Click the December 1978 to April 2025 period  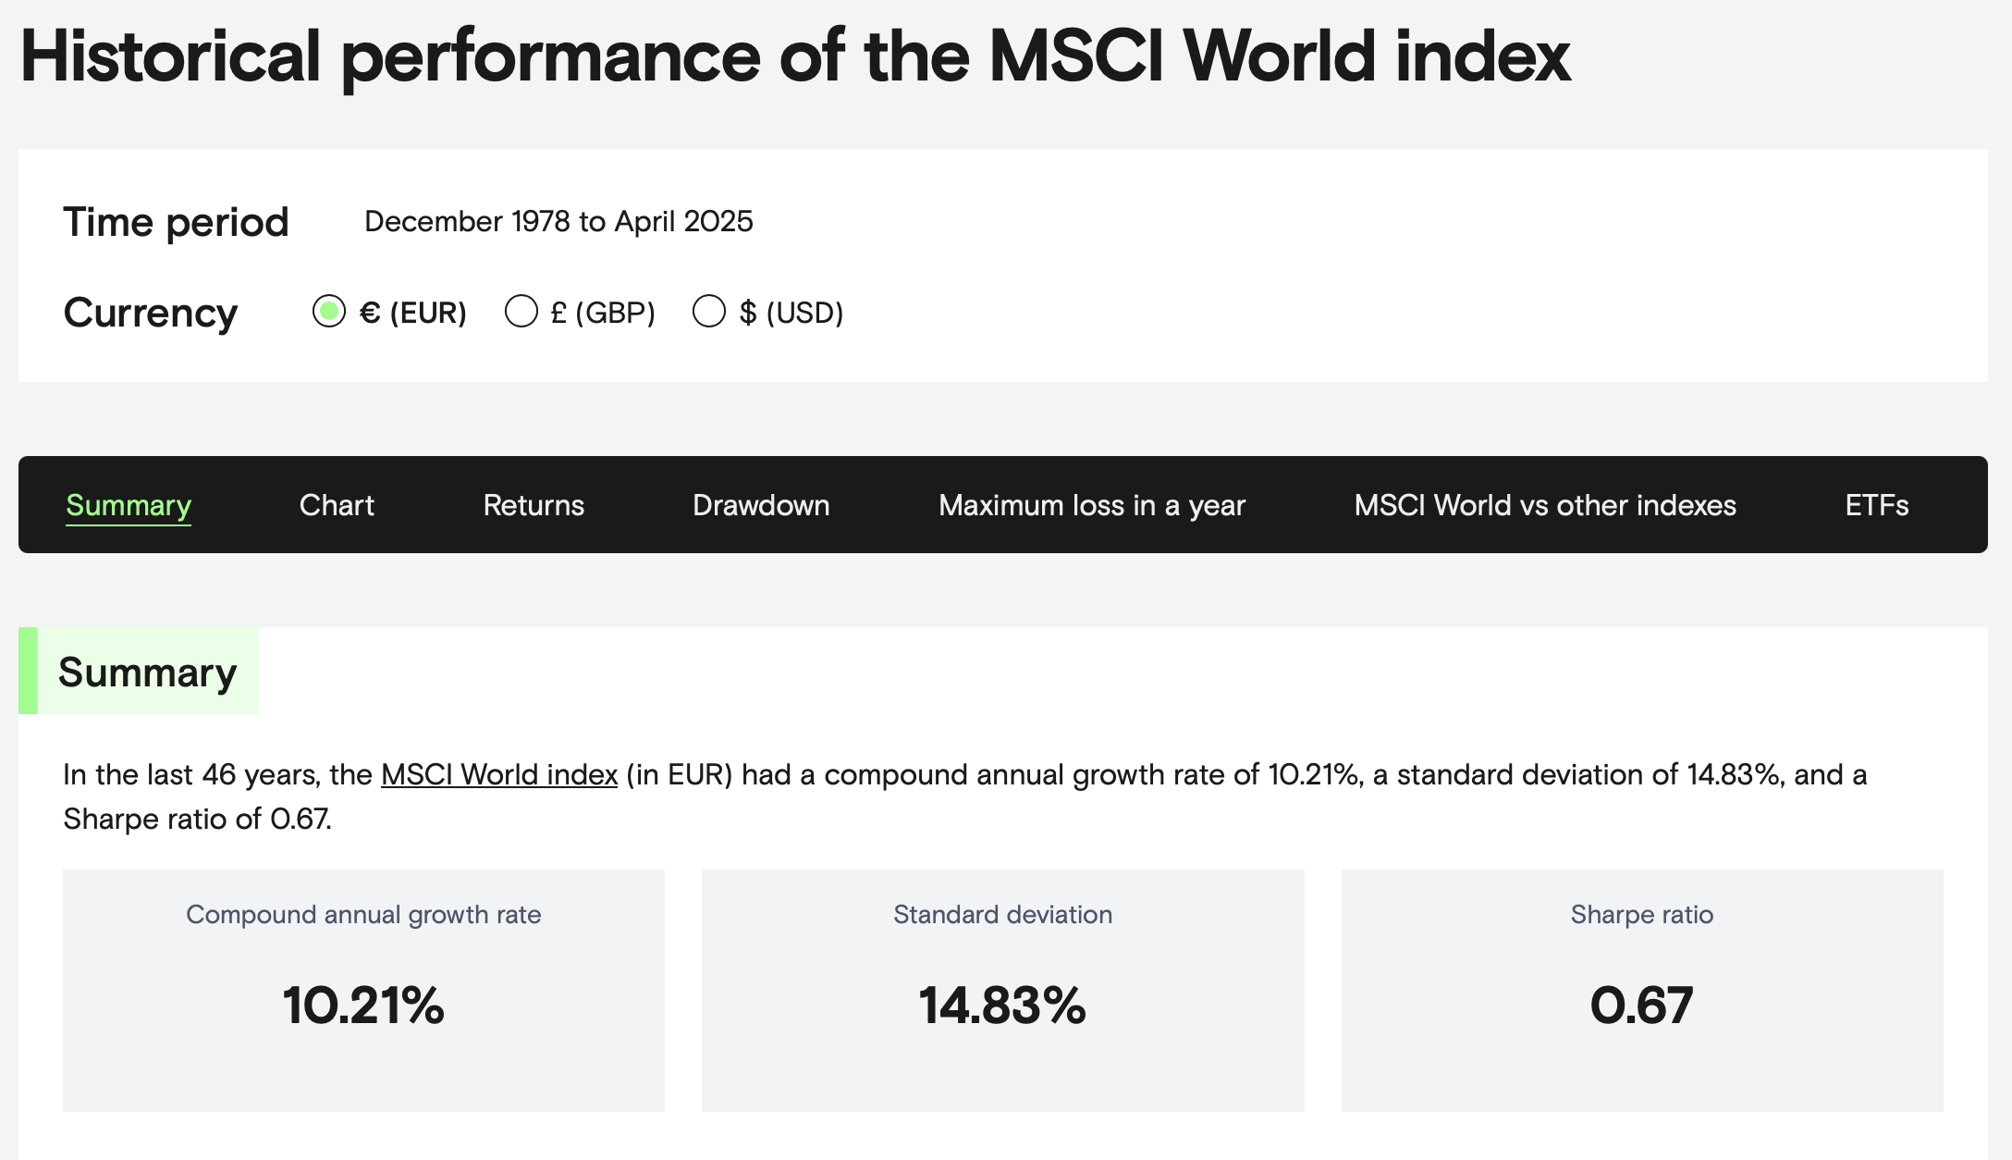coord(558,222)
